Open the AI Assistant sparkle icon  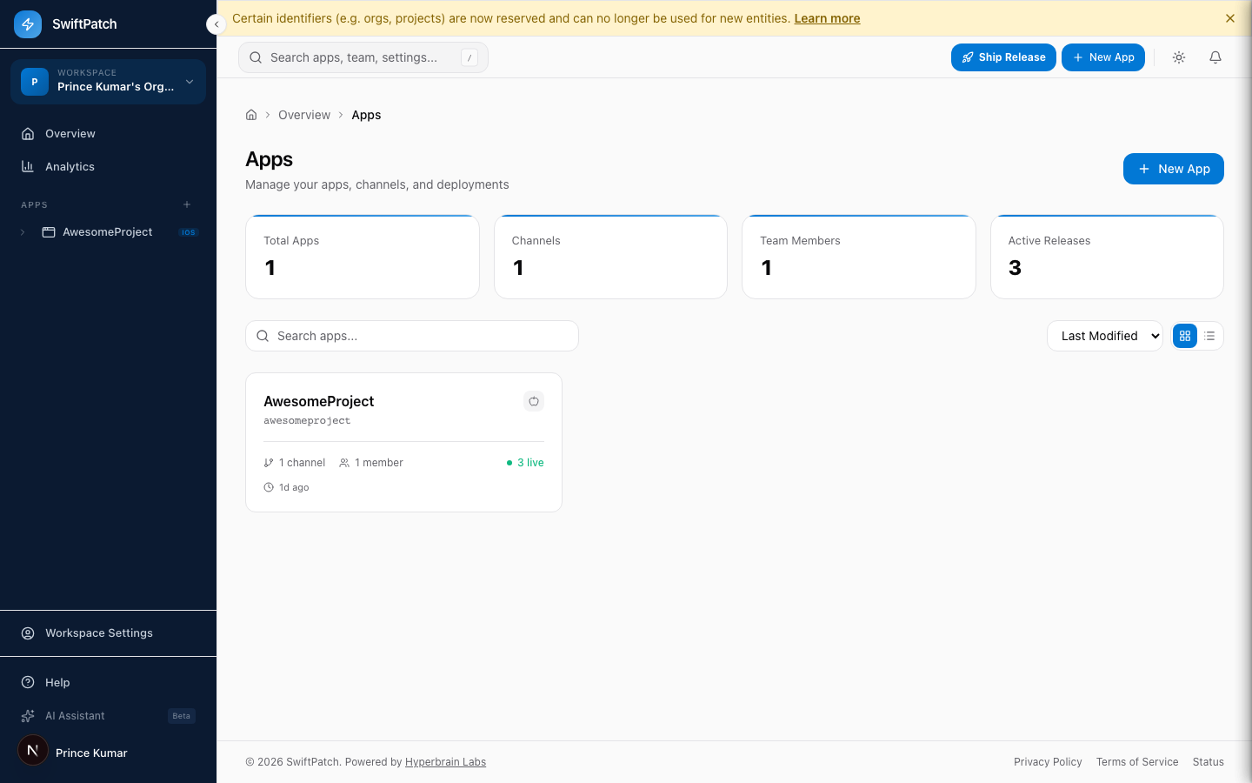coord(28,716)
